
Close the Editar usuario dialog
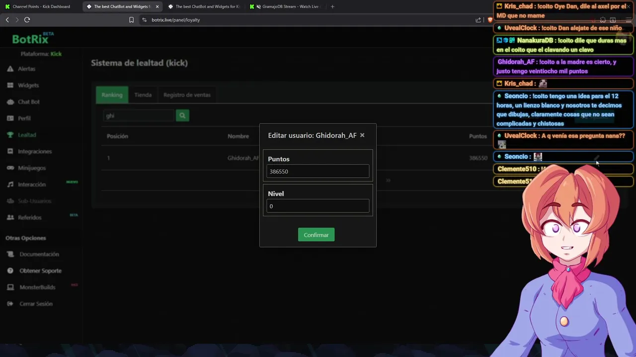point(362,135)
